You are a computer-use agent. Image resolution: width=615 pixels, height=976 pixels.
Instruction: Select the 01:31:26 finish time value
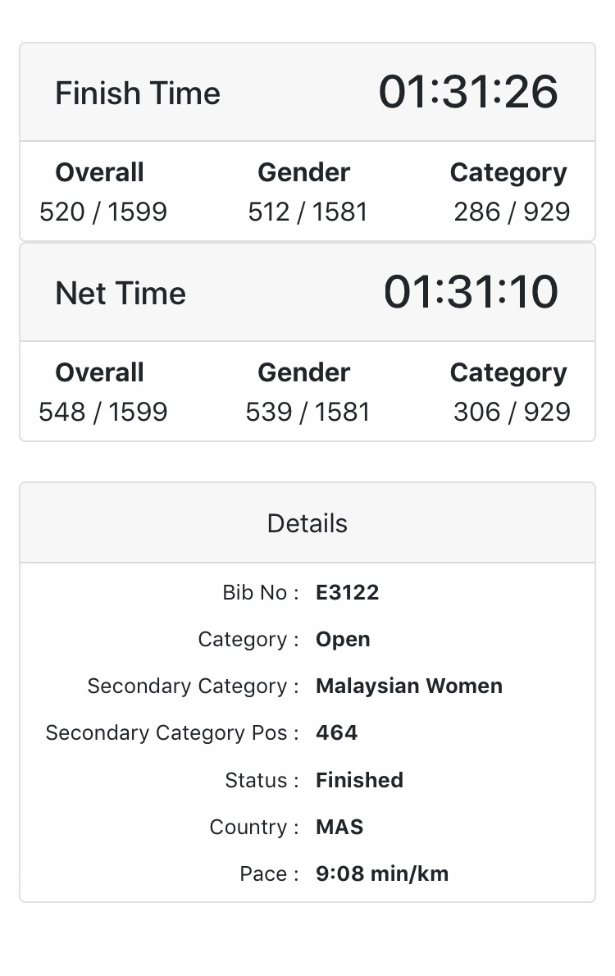(468, 92)
